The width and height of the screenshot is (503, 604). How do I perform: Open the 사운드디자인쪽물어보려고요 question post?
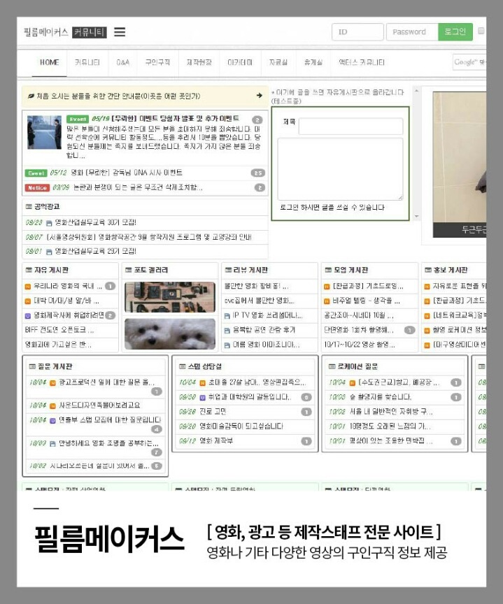(99, 405)
